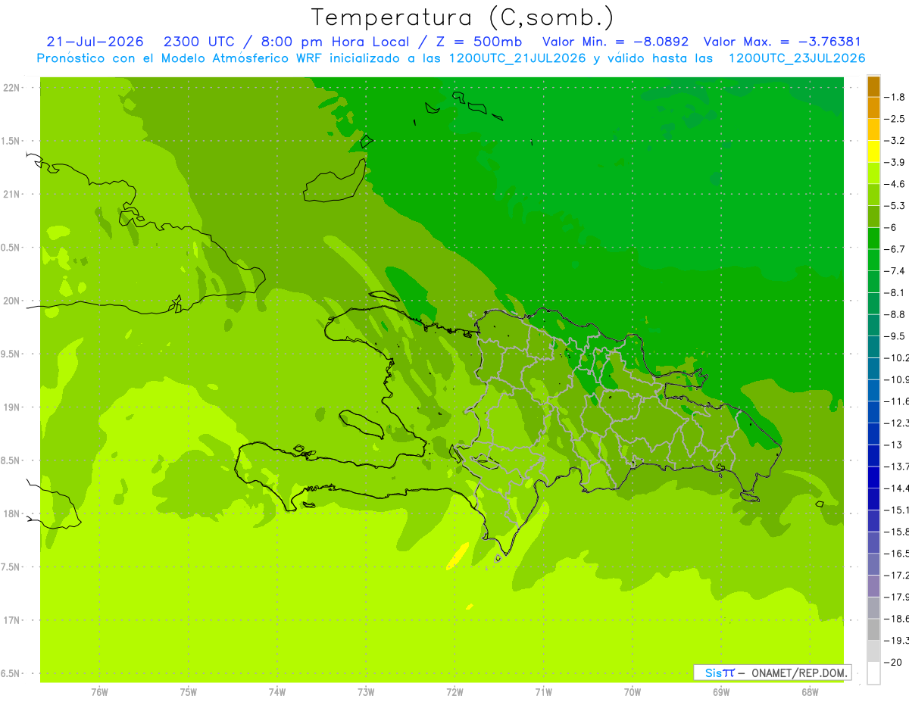
Task: Click the longitude label "71W"
Action: tap(543, 691)
